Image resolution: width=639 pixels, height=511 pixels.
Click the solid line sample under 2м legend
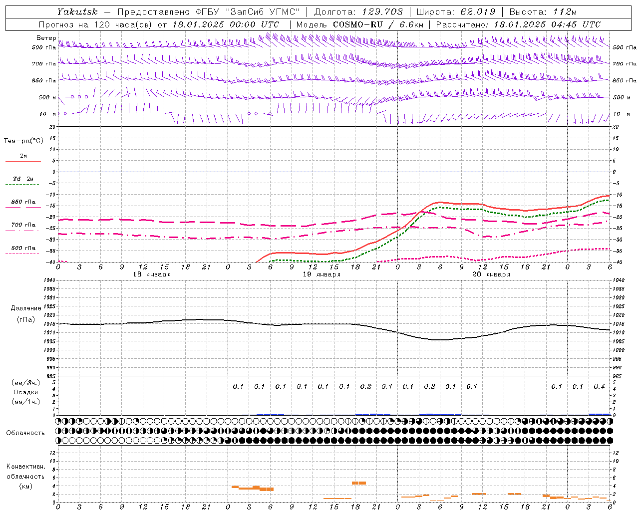tap(23, 162)
